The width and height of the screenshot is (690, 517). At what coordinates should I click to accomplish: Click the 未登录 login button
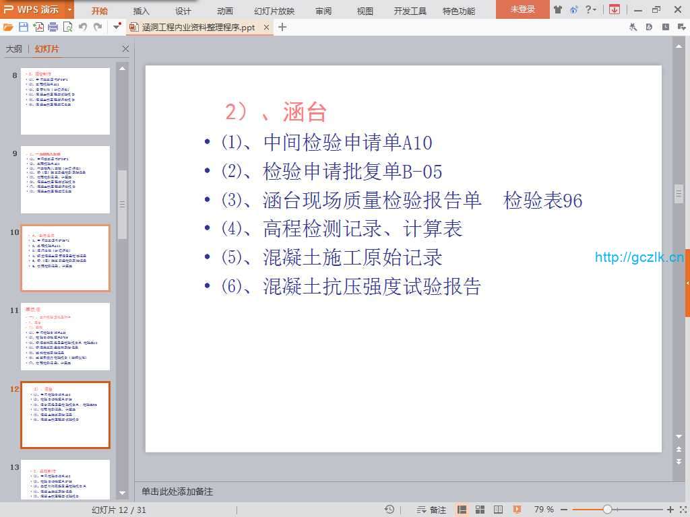[522, 9]
